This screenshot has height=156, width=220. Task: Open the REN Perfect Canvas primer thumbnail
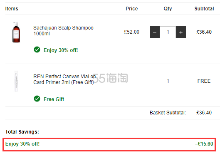(x=16, y=81)
